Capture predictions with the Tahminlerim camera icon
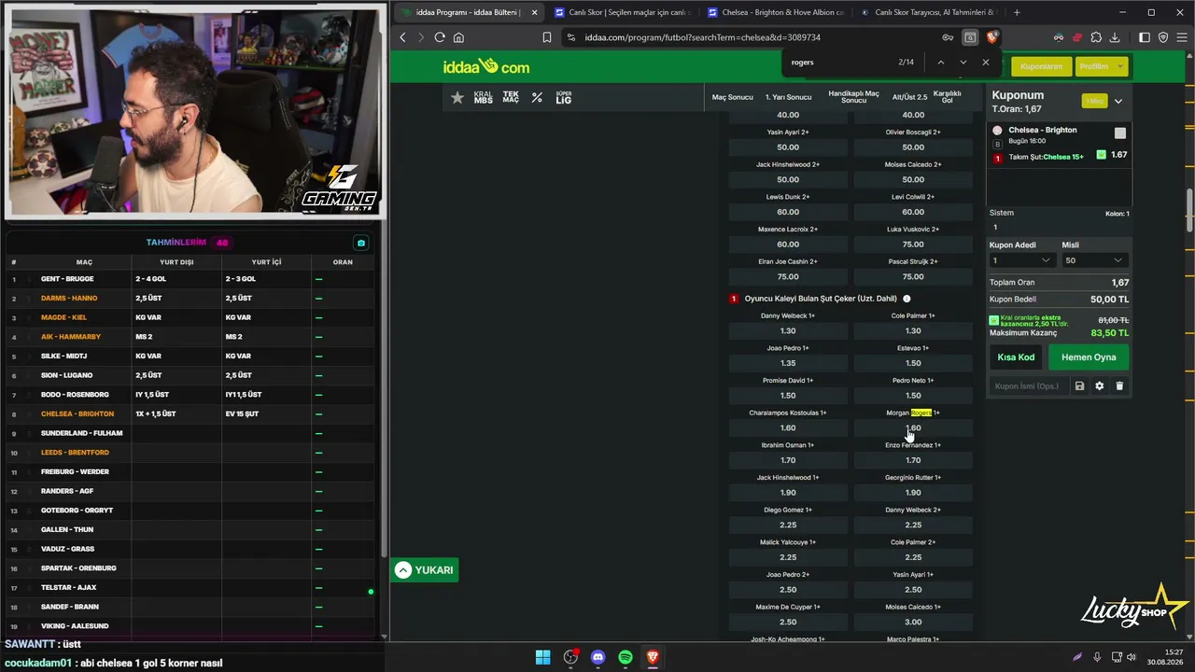1195x672 pixels. point(361,243)
